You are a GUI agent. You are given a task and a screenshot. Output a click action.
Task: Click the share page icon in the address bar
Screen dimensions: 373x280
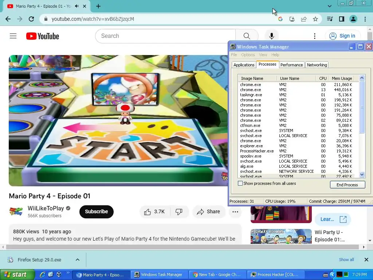coord(304,19)
